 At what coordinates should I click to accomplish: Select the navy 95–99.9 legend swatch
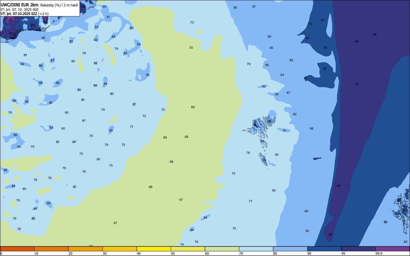click(358, 249)
